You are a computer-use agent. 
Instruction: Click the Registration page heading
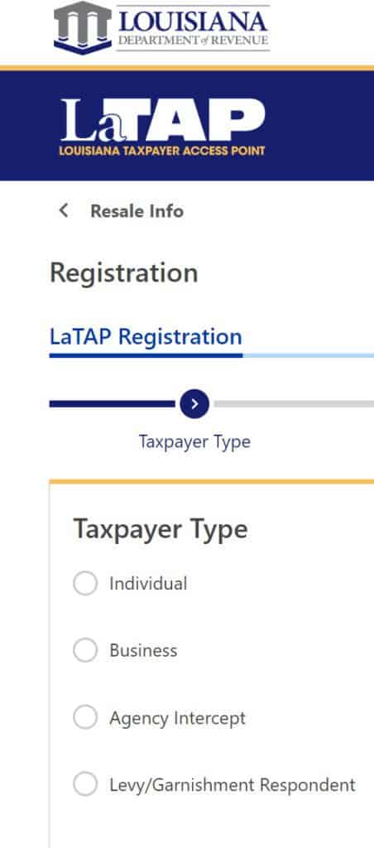coord(124,273)
